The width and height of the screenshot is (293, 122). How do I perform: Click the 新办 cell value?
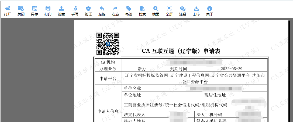(142, 69)
